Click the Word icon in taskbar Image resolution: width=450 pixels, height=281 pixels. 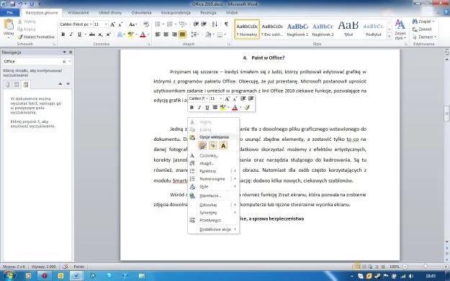76,276
